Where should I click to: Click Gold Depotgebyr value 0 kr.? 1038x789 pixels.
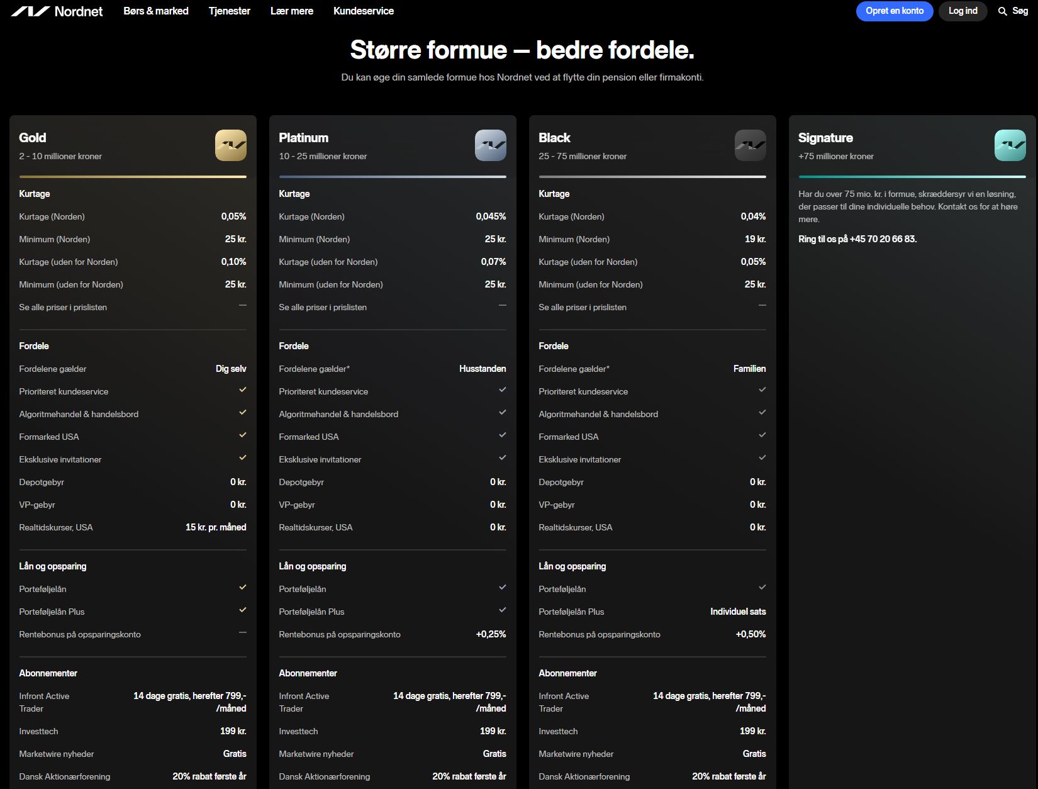[x=238, y=482]
